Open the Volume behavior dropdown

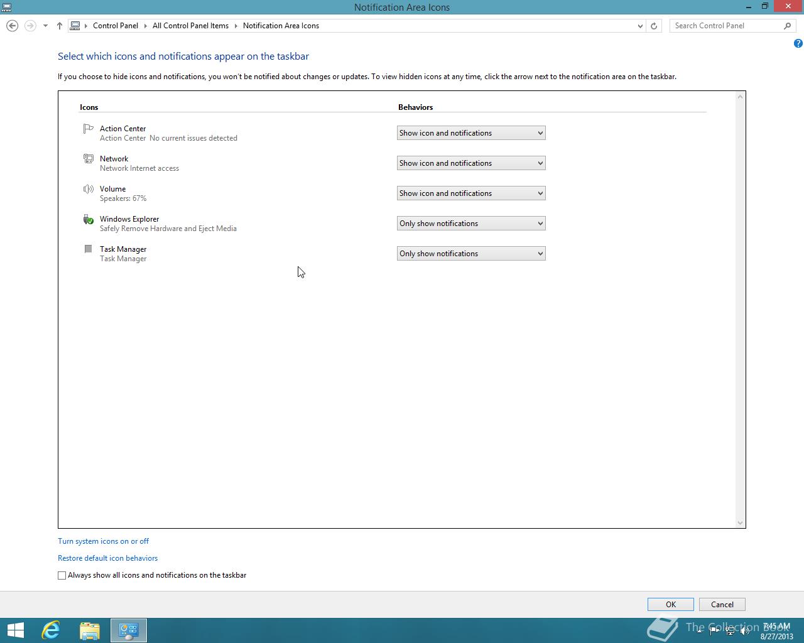(x=471, y=193)
